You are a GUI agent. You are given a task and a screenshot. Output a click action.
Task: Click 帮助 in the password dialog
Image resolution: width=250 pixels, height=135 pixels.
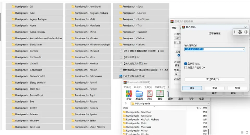click(x=237, y=88)
